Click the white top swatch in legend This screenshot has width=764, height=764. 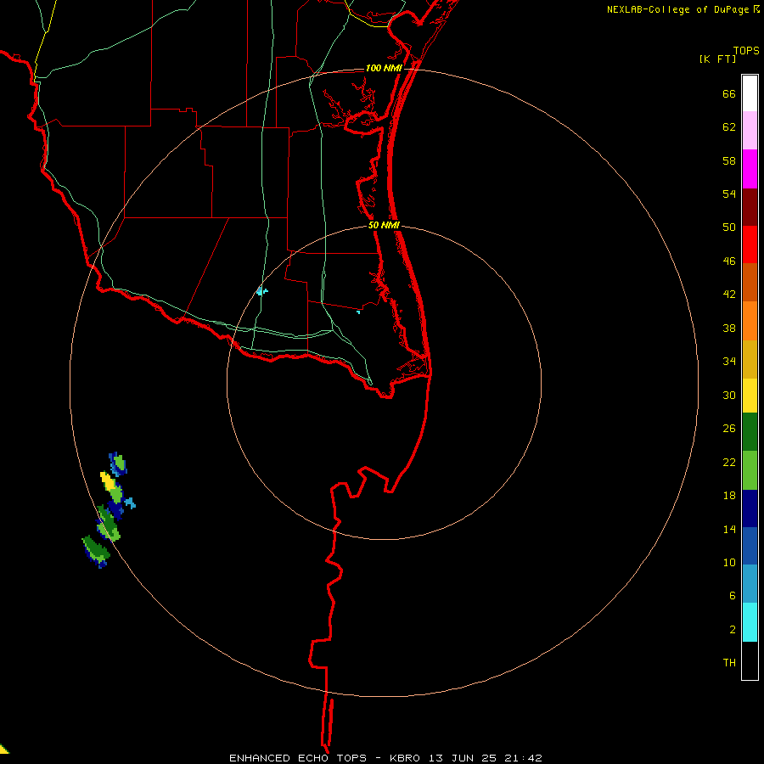[x=750, y=93]
